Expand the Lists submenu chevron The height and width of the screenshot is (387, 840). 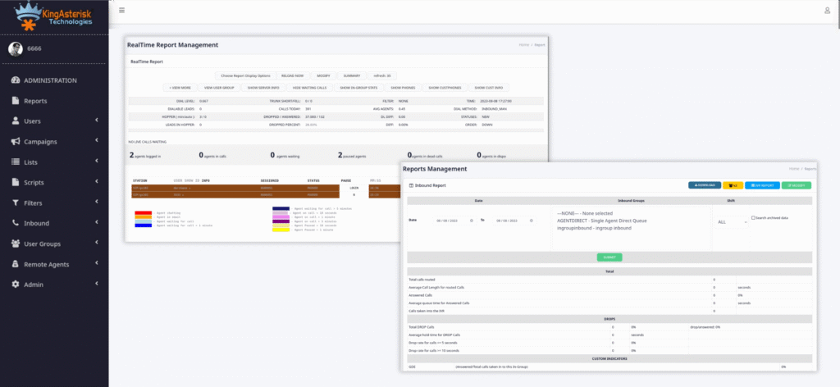[97, 162]
